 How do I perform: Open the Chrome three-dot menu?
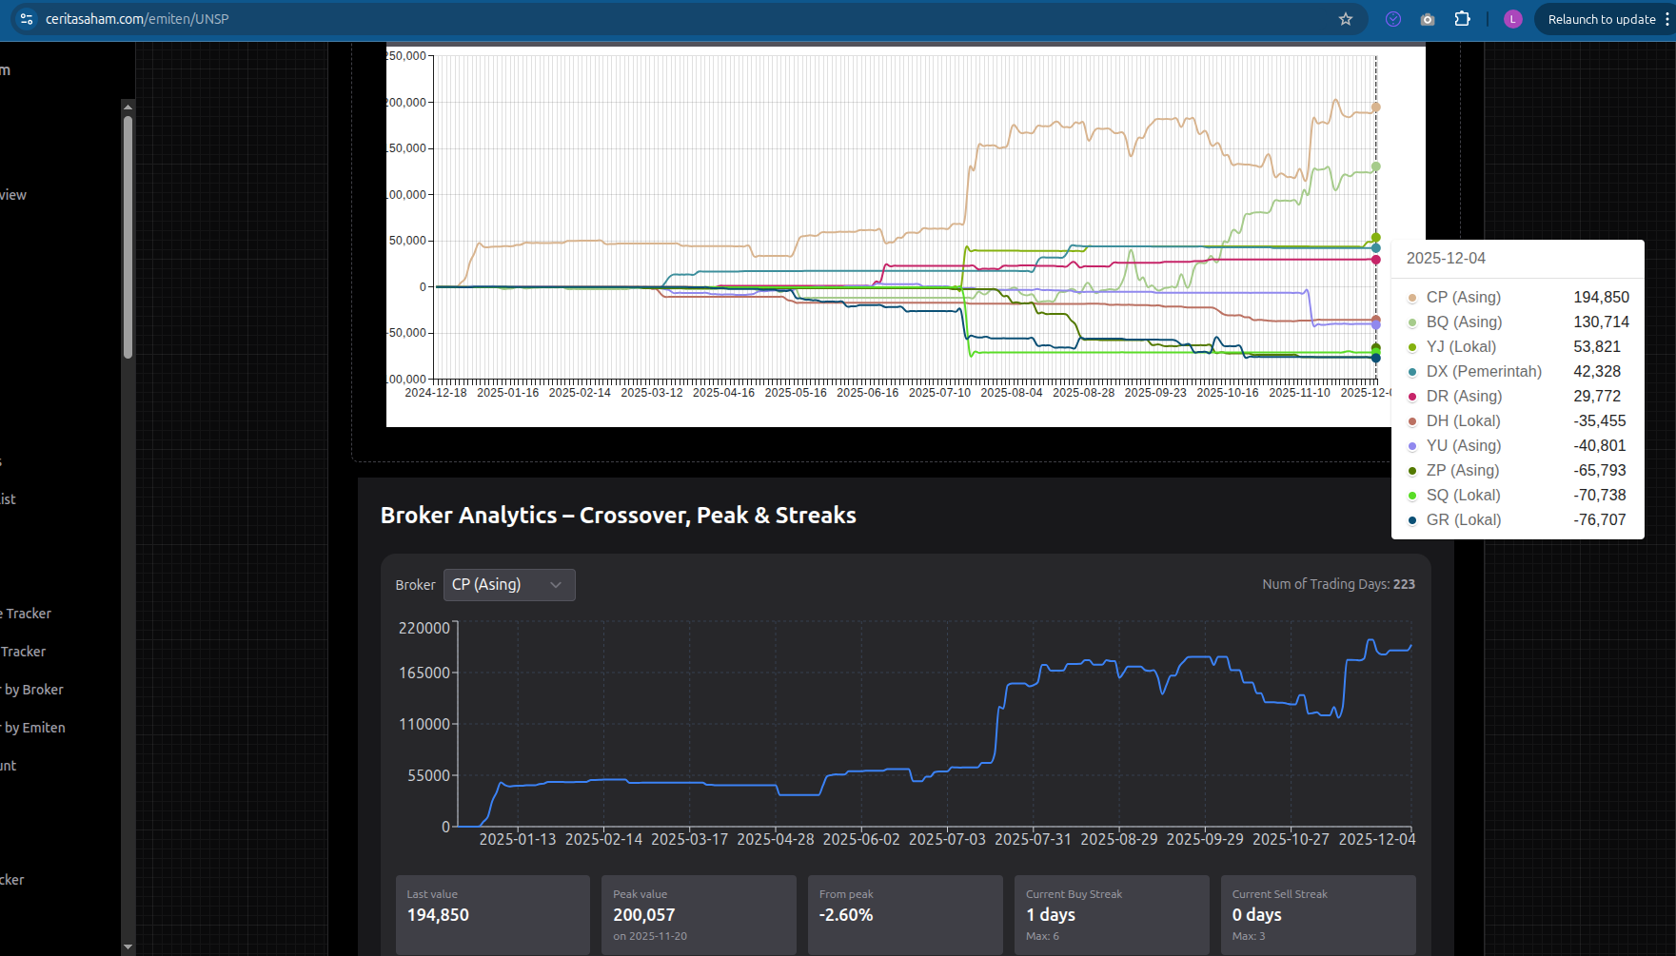1667,19
